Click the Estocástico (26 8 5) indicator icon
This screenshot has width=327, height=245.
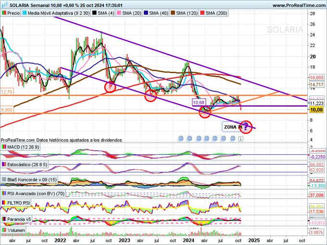pos(4,165)
